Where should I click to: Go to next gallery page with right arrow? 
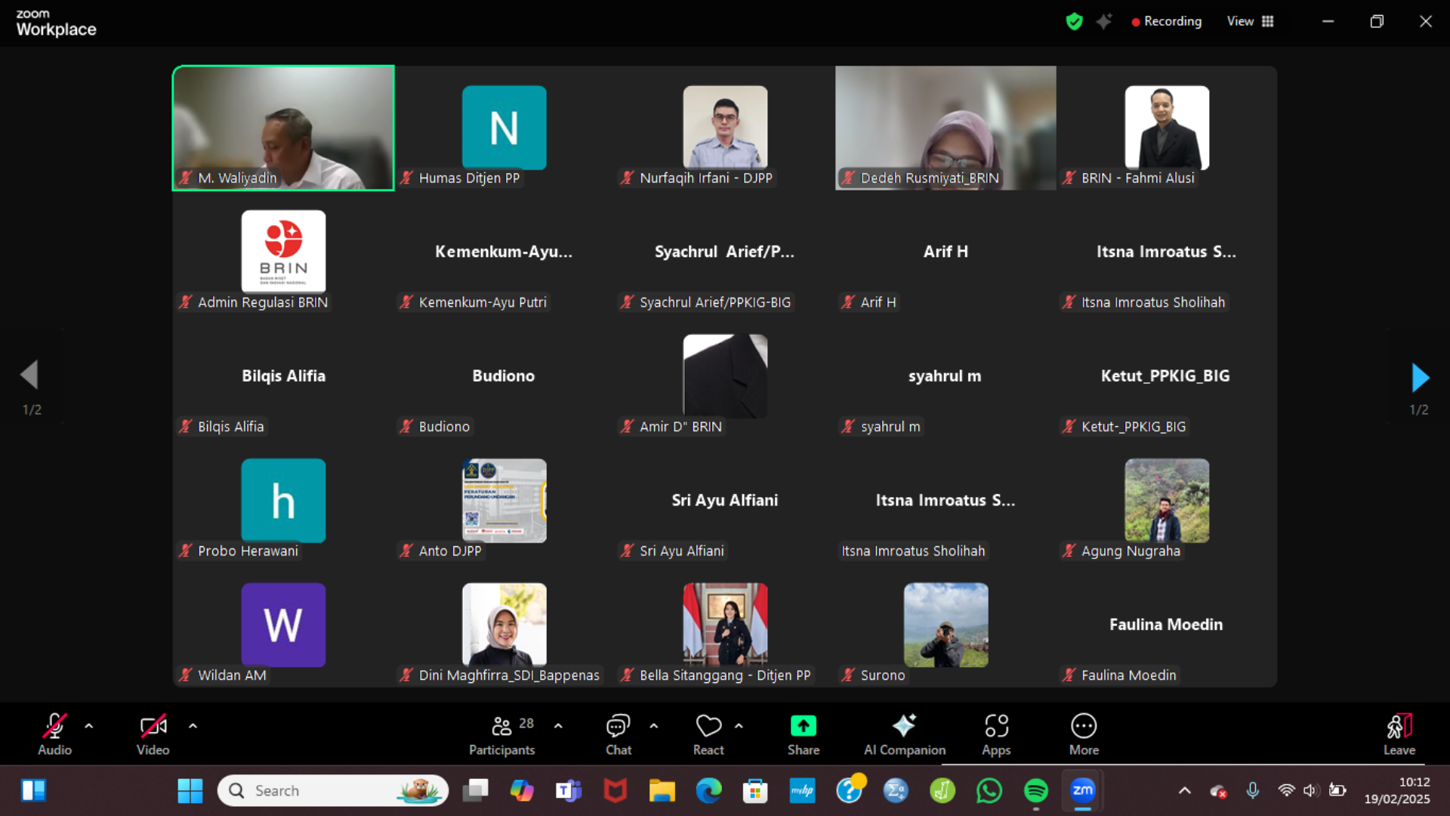click(x=1420, y=377)
